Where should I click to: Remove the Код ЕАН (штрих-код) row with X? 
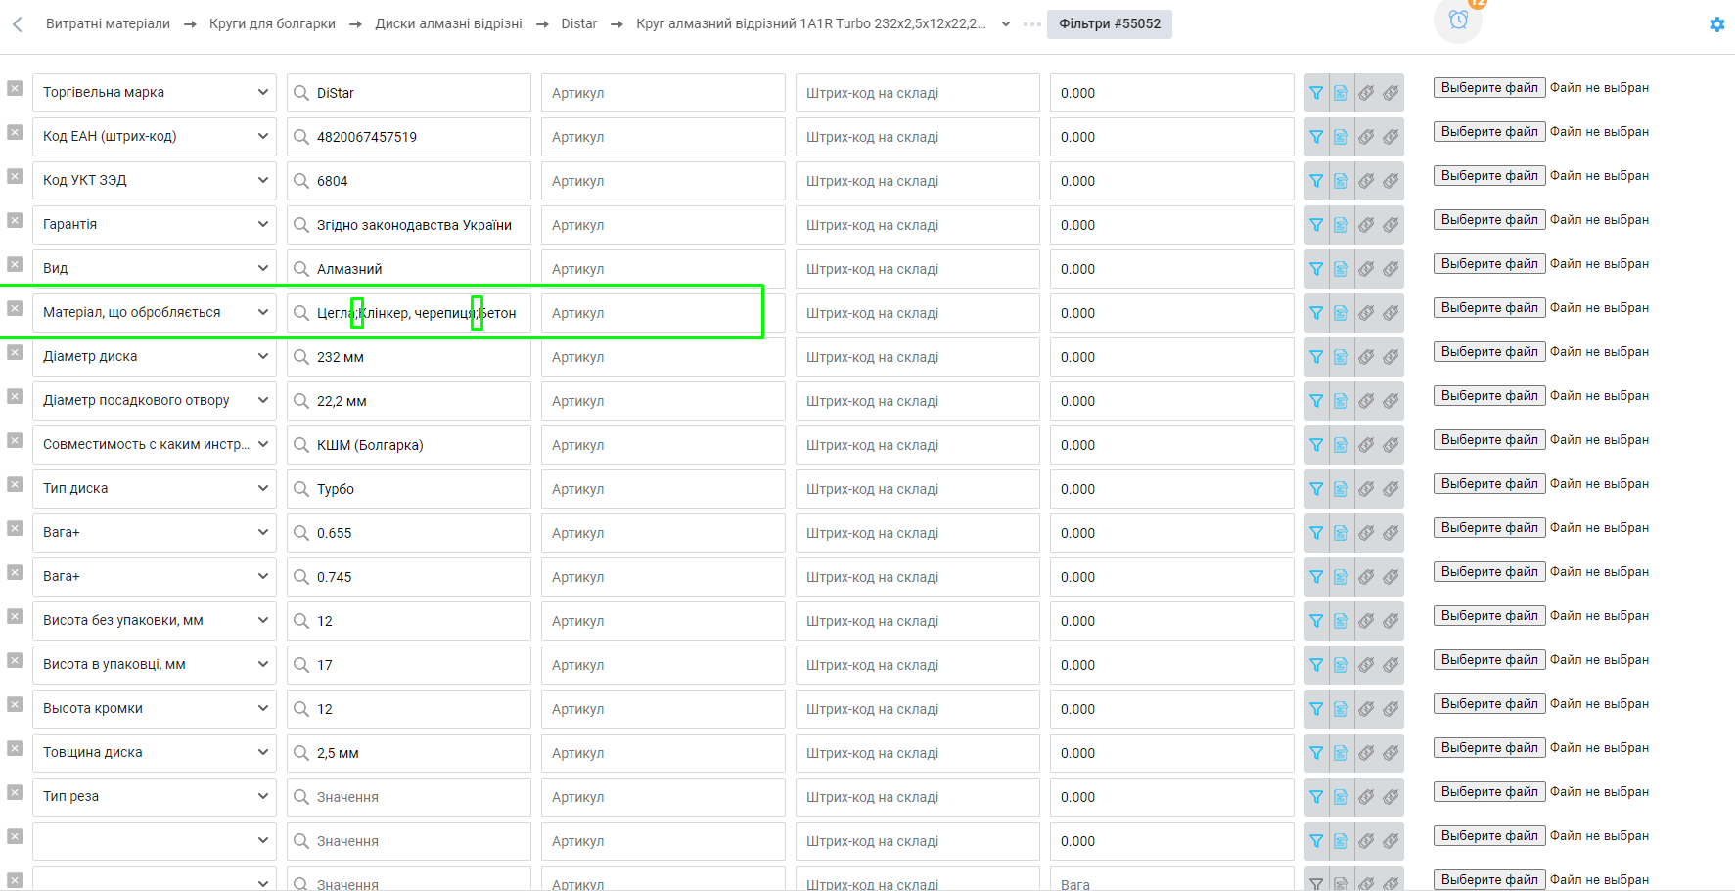(x=15, y=132)
